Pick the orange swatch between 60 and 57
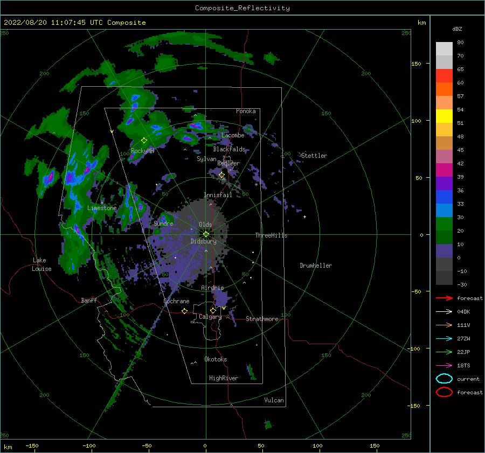 (x=444, y=89)
